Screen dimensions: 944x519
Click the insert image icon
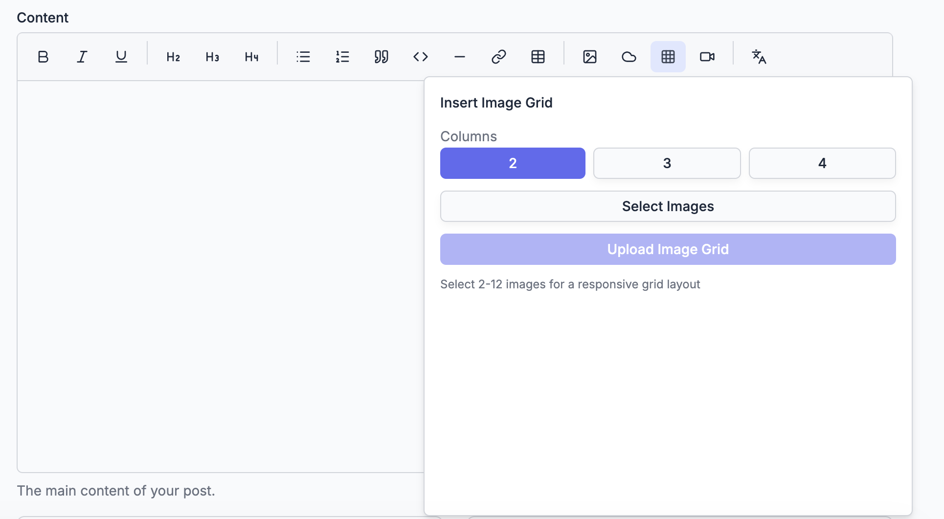590,57
